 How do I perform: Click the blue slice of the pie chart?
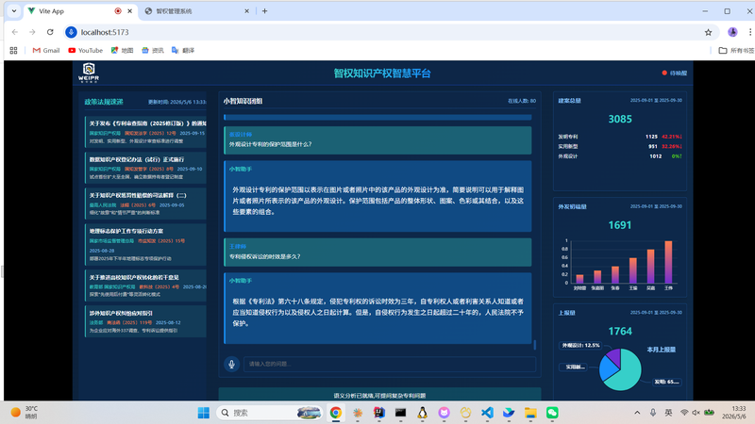click(608, 369)
